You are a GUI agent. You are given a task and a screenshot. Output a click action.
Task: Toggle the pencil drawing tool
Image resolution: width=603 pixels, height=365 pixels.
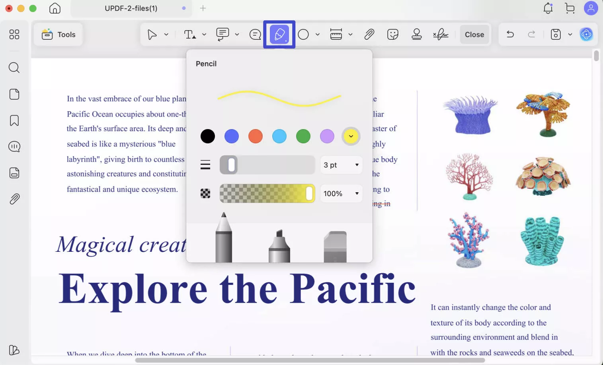click(279, 35)
